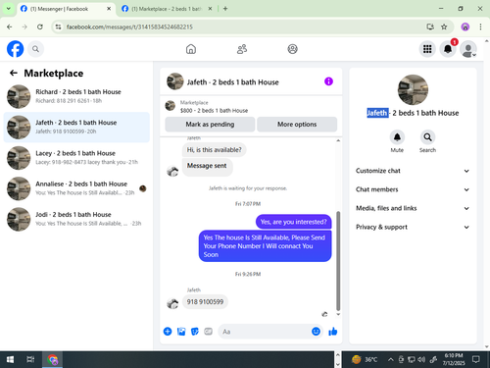Open Task View on taskbar
490x368 pixels.
coord(30,359)
